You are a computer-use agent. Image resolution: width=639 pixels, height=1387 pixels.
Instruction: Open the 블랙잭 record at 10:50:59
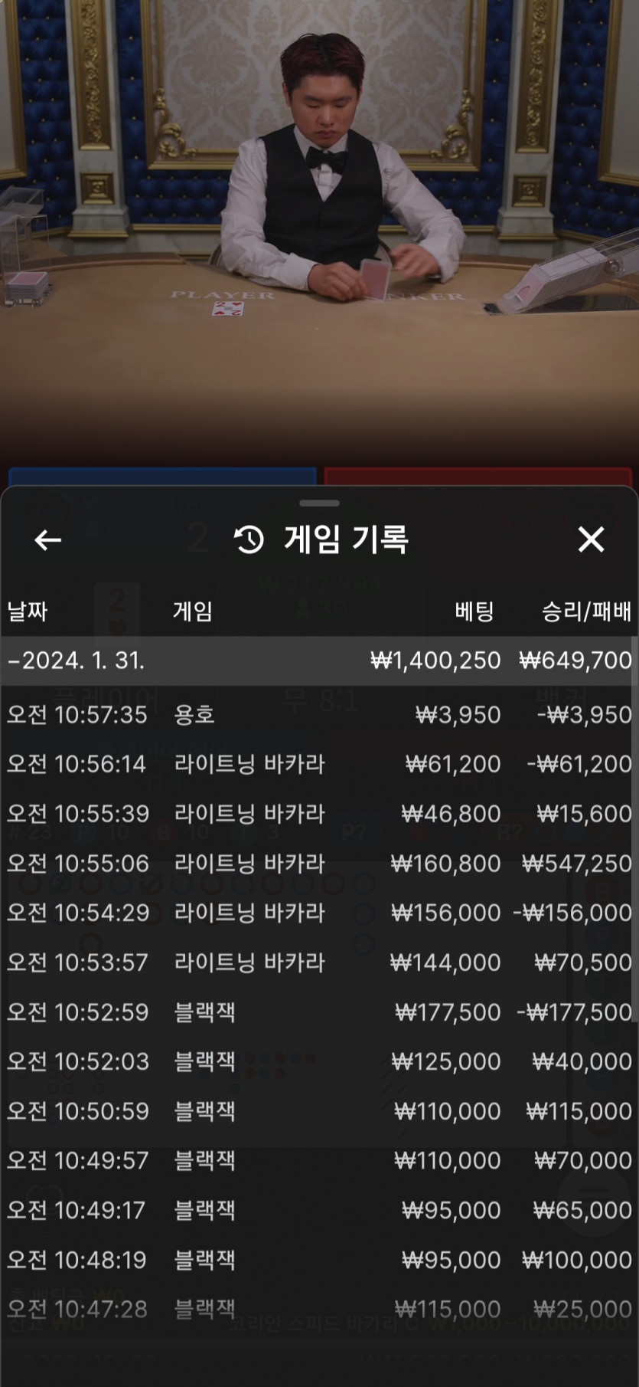[319, 1111]
